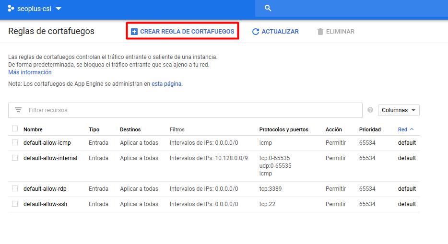Open the help question mark icon
Image resolution: width=448 pixels, height=244 pixels.
coord(370,110)
